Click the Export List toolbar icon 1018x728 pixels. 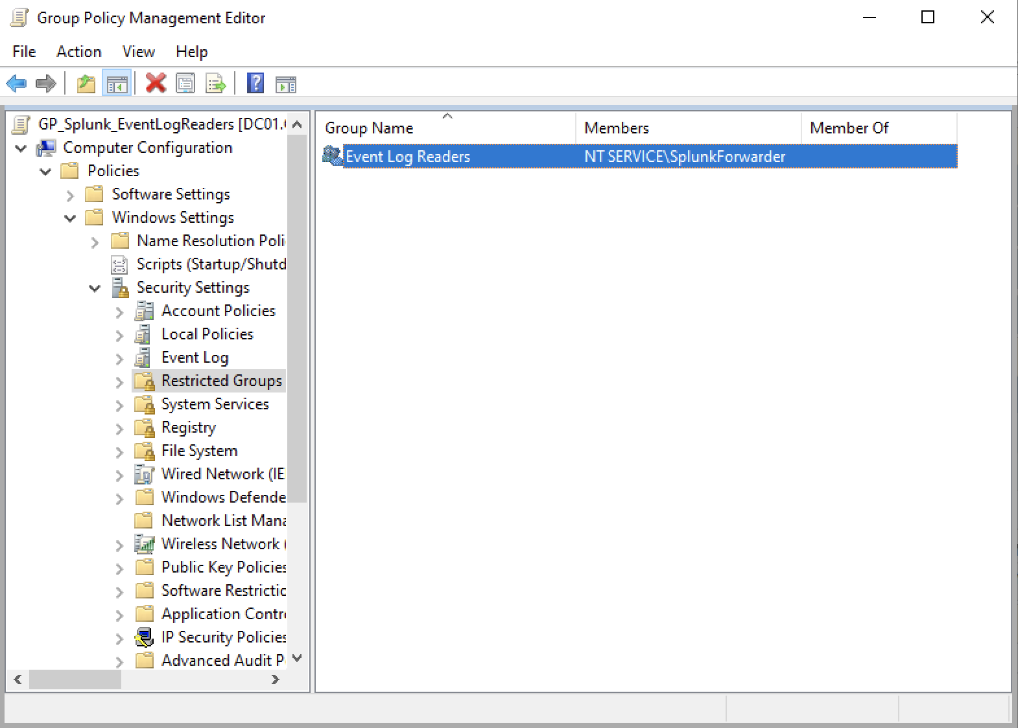pyautogui.click(x=215, y=84)
